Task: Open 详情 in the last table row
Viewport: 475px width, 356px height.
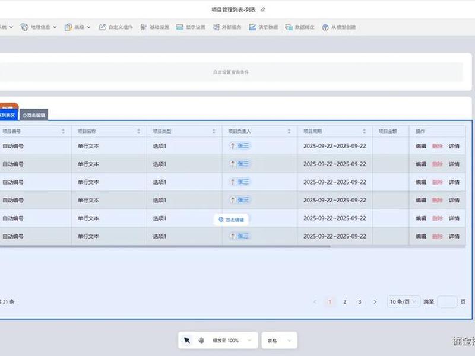Action: coord(454,236)
